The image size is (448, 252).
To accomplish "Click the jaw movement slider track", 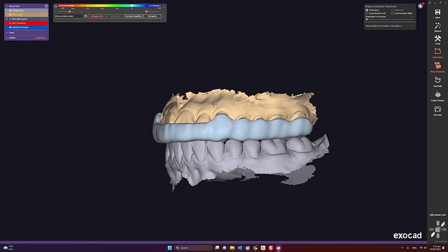I will point(389,19).
